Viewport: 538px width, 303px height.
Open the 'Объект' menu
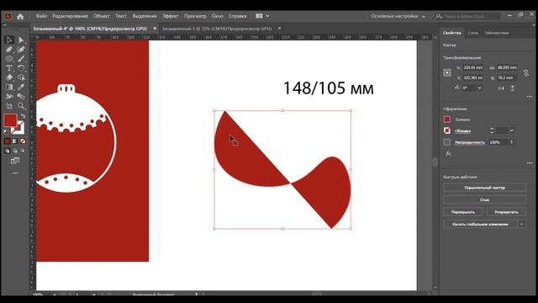pyautogui.click(x=101, y=16)
